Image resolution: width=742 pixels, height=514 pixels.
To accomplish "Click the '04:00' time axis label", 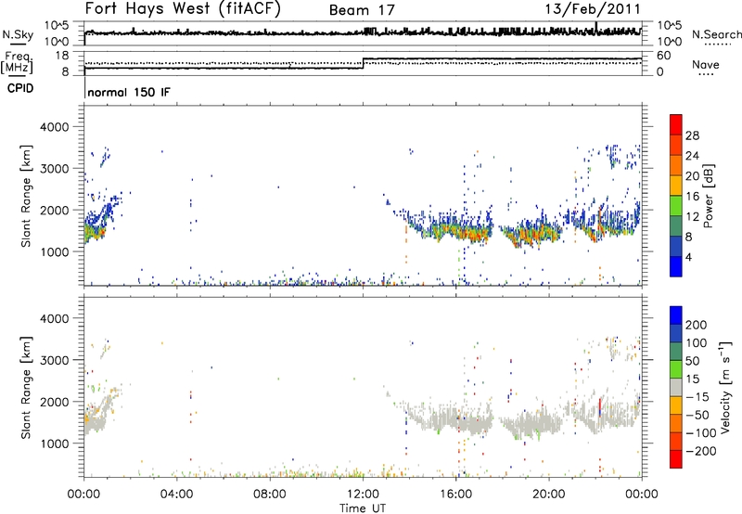I will (177, 495).
